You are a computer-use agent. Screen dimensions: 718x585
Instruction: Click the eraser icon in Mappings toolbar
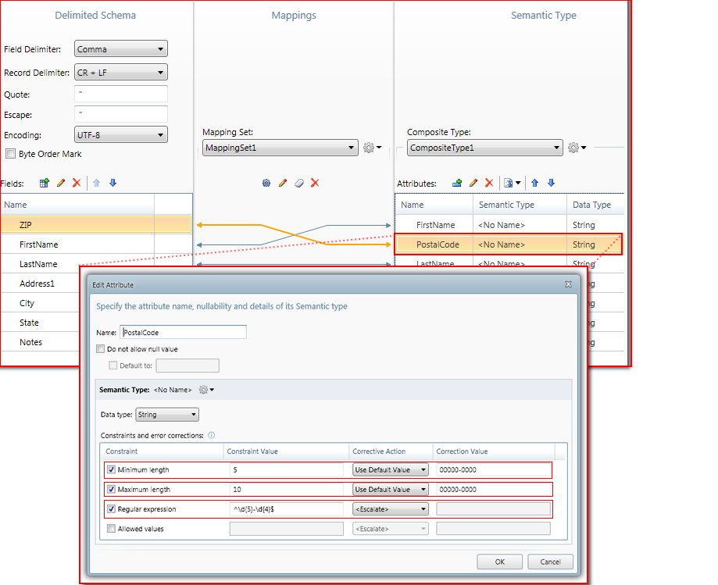tap(298, 183)
